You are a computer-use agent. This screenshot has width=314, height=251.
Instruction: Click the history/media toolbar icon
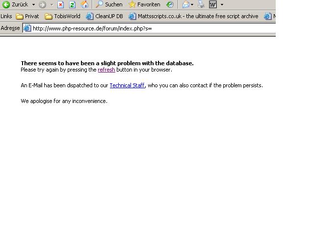tap(170, 5)
